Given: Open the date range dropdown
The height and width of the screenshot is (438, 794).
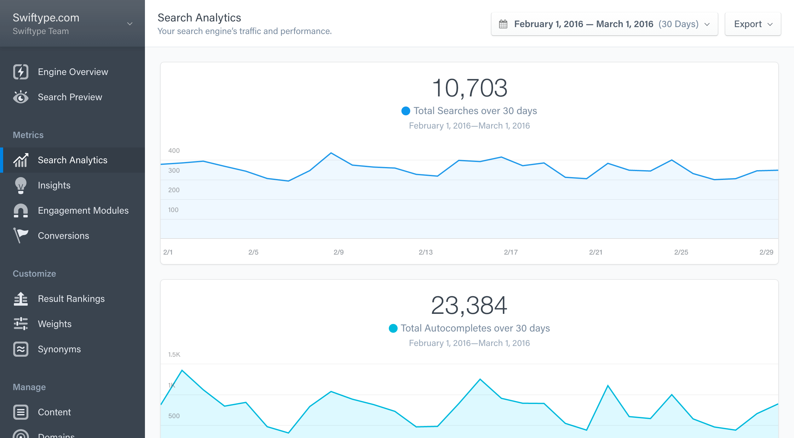Looking at the screenshot, I should coord(604,24).
